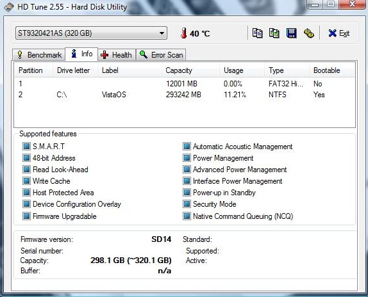Copy info to clipboard icon

[x=257, y=33]
